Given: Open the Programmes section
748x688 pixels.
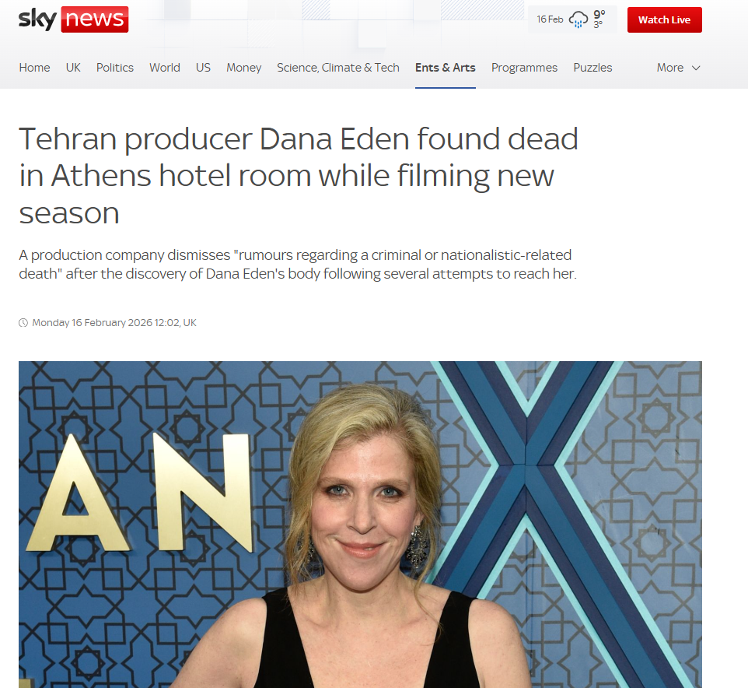Looking at the screenshot, I should (524, 68).
